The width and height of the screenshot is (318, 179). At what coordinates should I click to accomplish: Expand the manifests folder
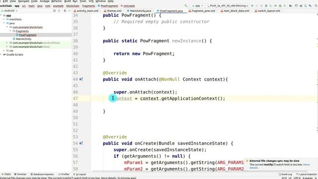tap(4, 19)
